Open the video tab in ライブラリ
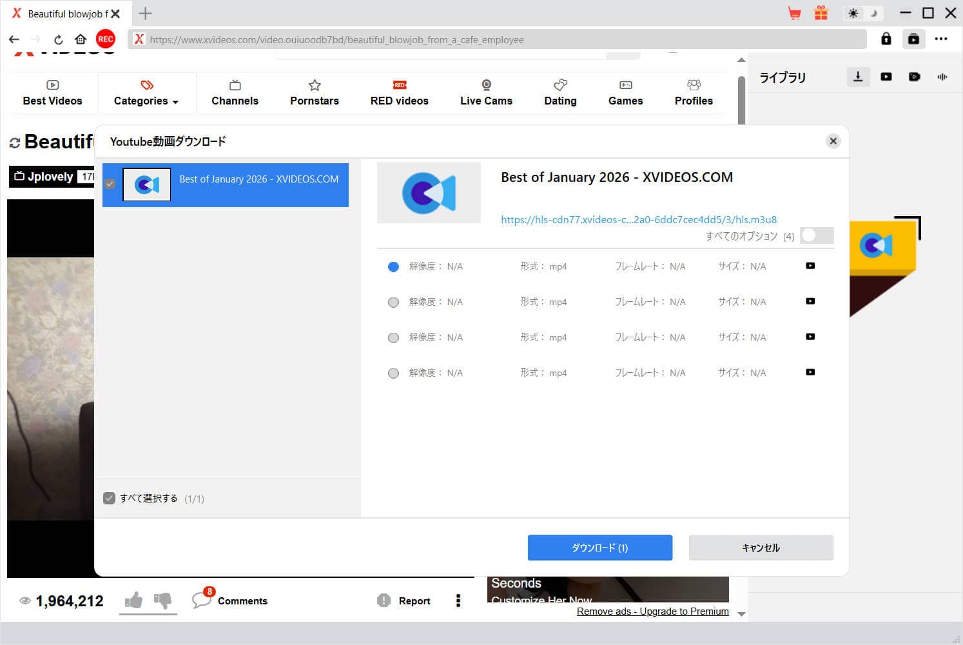This screenshot has height=645, width=963. 886,77
